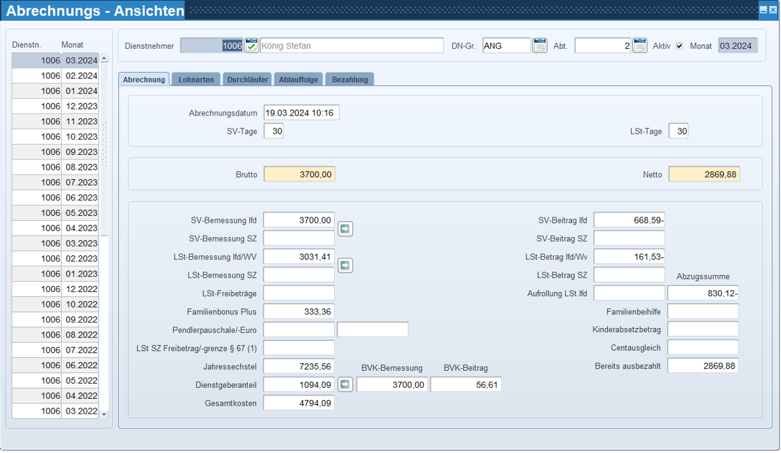Screen dimensions: 781x453
Task: Click the Monat field 03.2024 in header
Action: coord(738,46)
